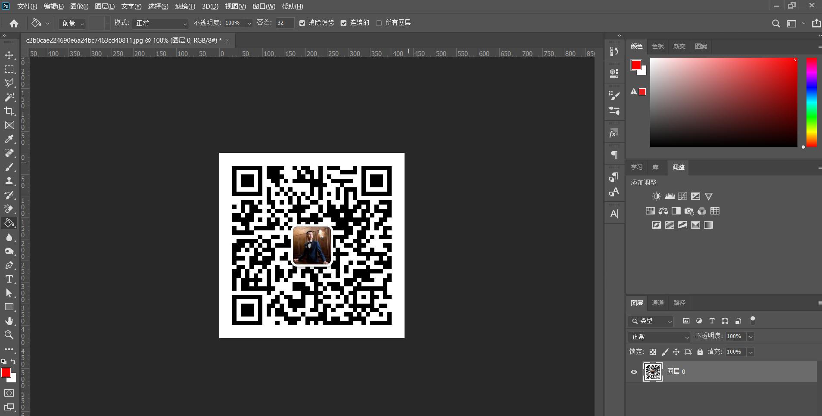822x416 pixels.
Task: Disable the 消除锯齿 checkbox
Action: click(x=302, y=23)
